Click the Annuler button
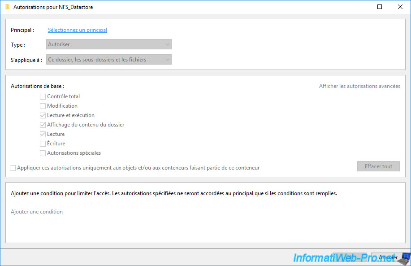The height and width of the screenshot is (266, 411). pyautogui.click(x=388, y=257)
